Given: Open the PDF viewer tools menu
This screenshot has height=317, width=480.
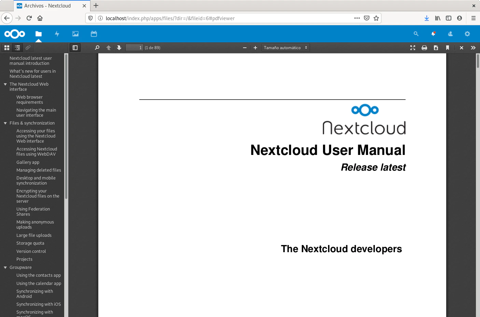Looking at the screenshot, I should tap(473, 48).
